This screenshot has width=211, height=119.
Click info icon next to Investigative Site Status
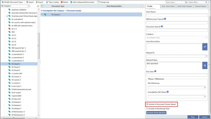(168, 92)
